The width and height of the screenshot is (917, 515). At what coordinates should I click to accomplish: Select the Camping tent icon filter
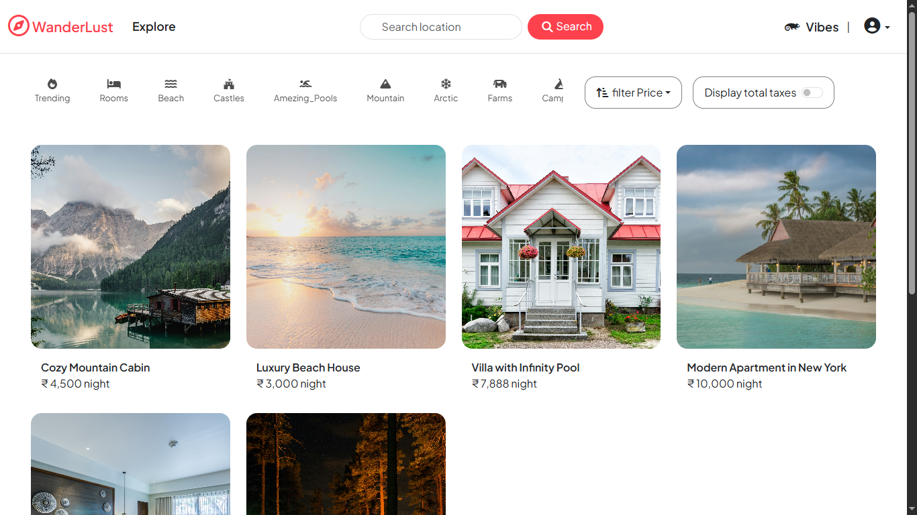click(x=559, y=84)
